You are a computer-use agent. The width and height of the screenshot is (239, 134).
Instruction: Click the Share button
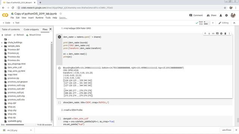[x=212, y=15]
